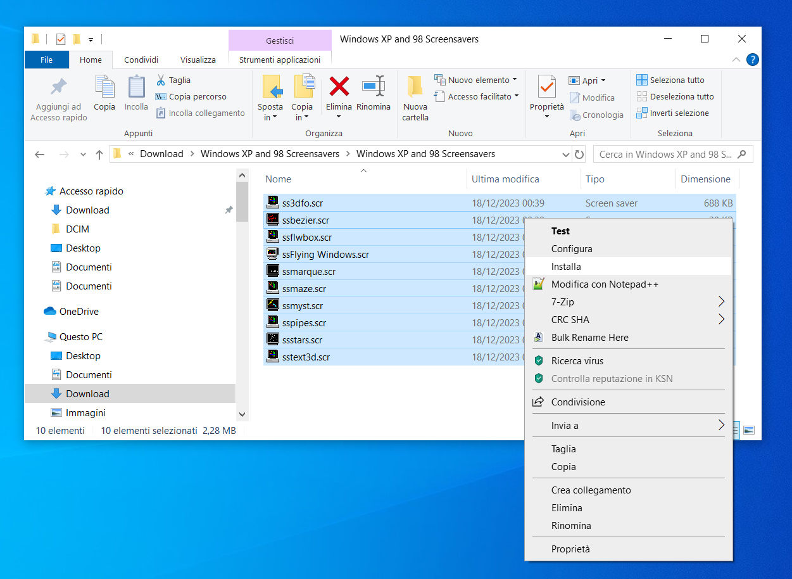
Task: Expand the address bar history dropdown
Action: [566, 154]
